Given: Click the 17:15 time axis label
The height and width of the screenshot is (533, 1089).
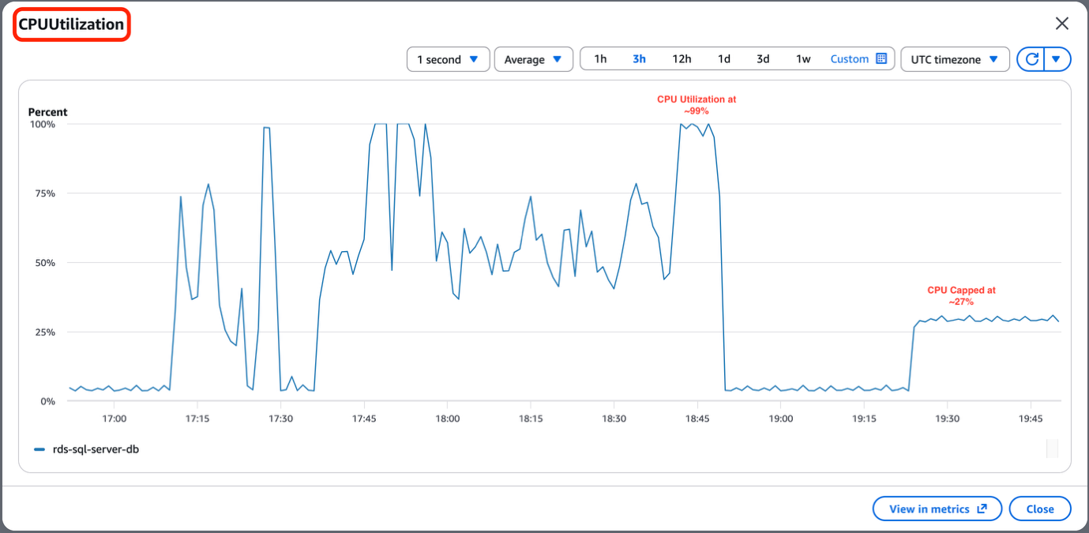Looking at the screenshot, I should tap(197, 419).
